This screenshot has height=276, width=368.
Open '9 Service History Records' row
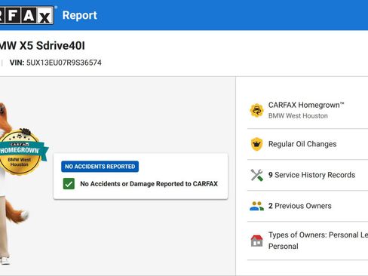tap(311, 175)
